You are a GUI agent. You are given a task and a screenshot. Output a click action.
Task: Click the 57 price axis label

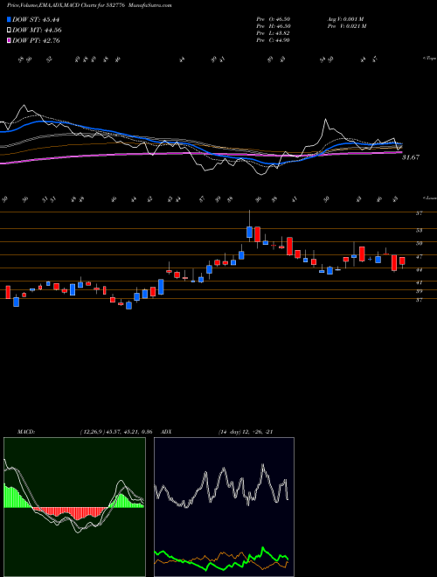[419, 213]
